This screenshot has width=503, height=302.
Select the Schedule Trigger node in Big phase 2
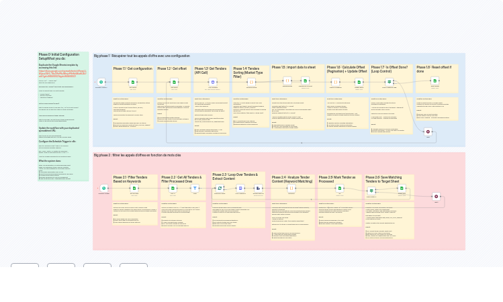[104, 189]
